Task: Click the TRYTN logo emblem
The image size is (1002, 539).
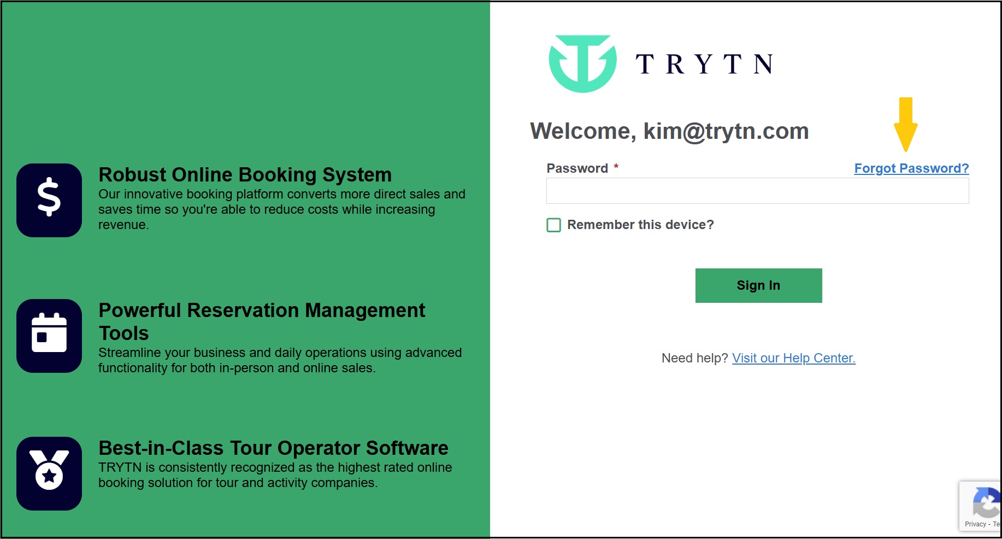Action: [583, 64]
